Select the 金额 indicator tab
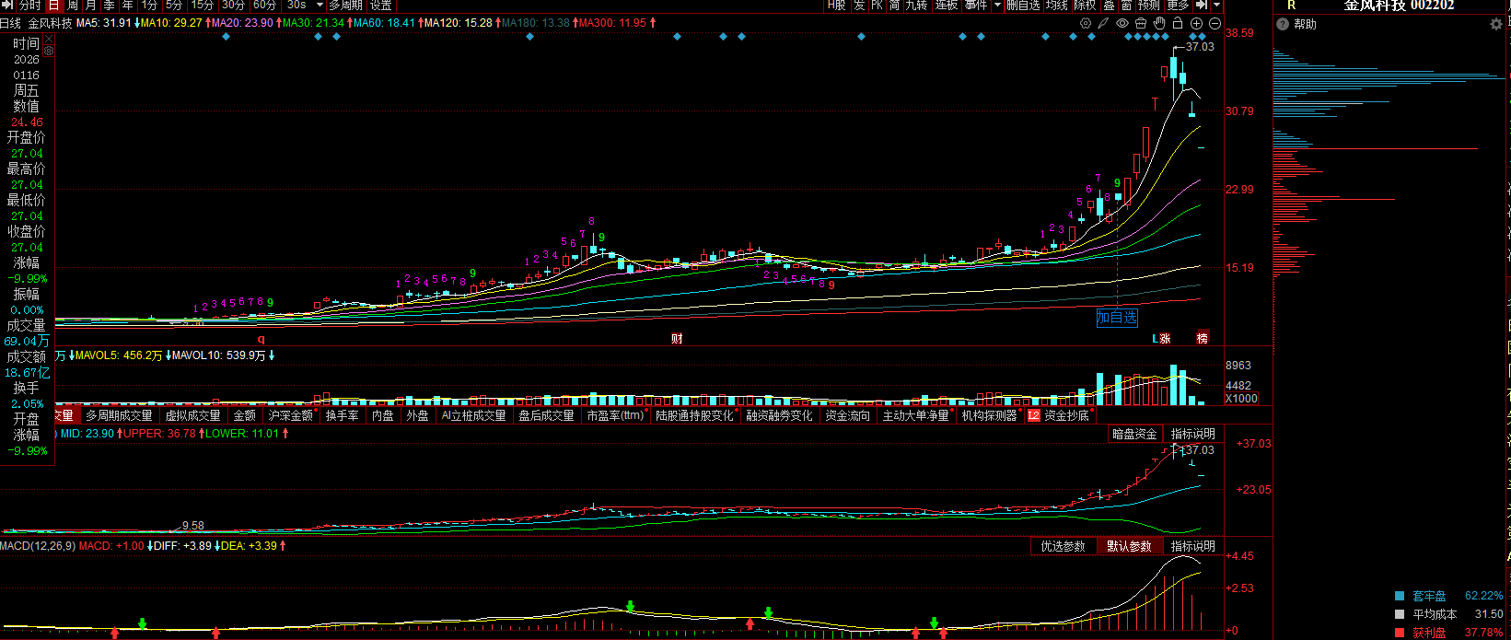 point(245,416)
